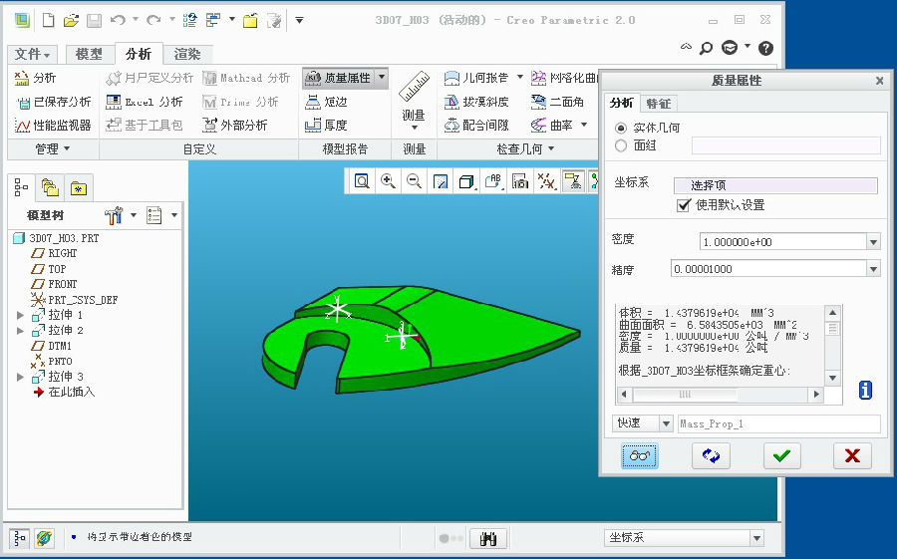Switch to the 模型 ribbon tab
Viewport: 897px width, 559px height.
89,55
